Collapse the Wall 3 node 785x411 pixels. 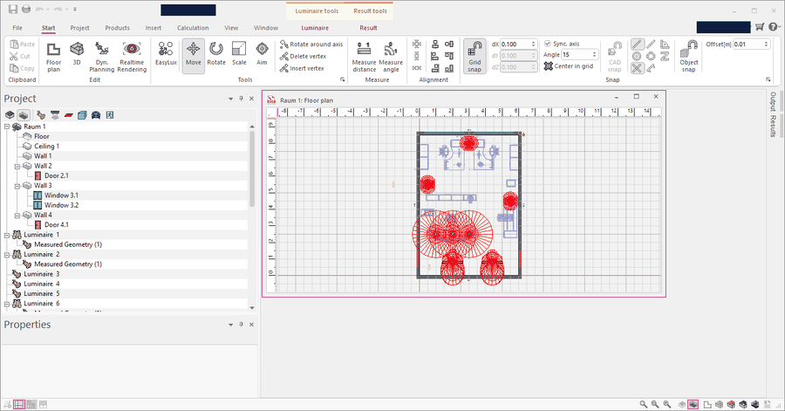click(17, 186)
